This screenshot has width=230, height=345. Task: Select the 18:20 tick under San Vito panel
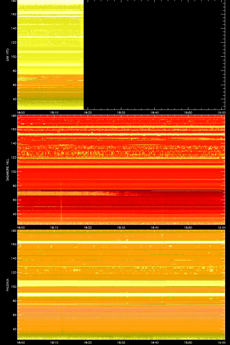tap(88, 113)
